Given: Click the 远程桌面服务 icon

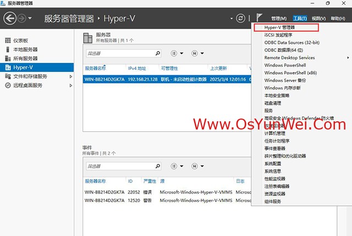Looking at the screenshot, I should click(8, 85).
